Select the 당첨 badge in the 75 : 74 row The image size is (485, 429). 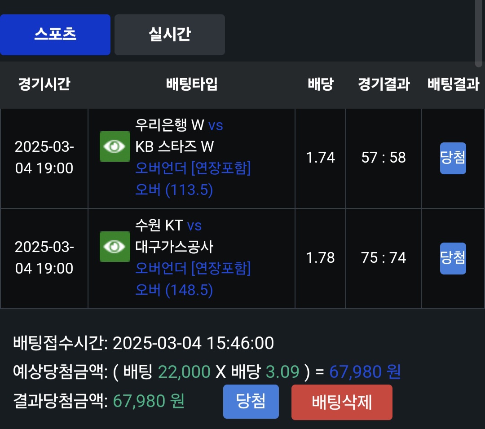[x=453, y=258]
